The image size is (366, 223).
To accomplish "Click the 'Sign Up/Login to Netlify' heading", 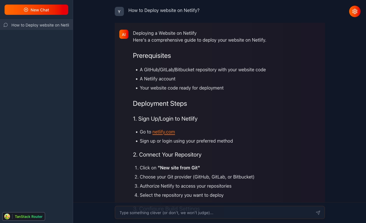I will [x=165, y=119].
